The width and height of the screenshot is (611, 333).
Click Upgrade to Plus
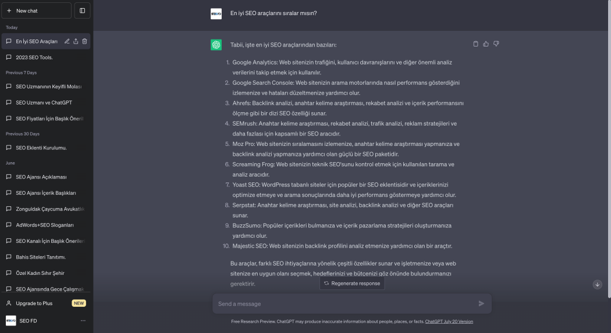click(x=46, y=303)
